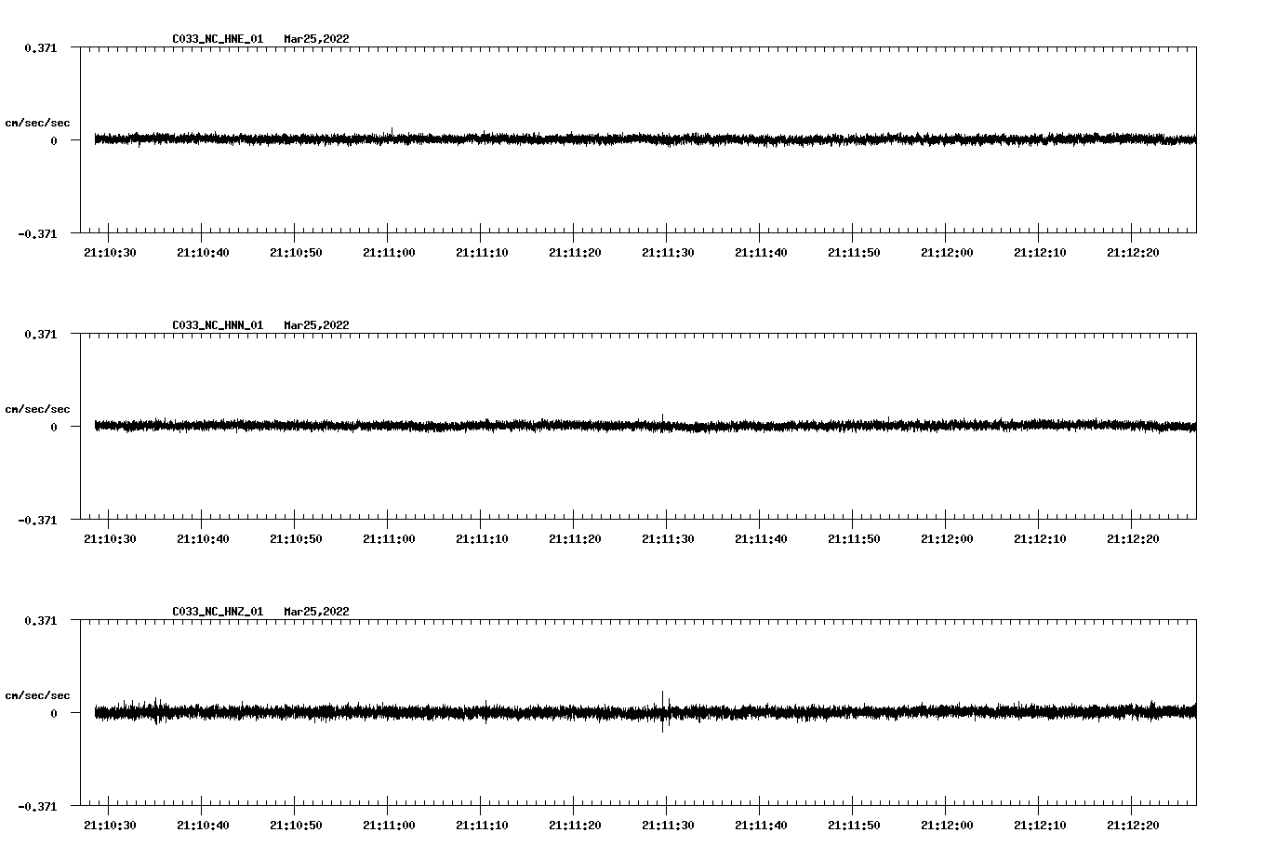The width and height of the screenshot is (1263, 859).
Task: Click the 21:11:50 time label under the HNZ plot
Action: 854,825
